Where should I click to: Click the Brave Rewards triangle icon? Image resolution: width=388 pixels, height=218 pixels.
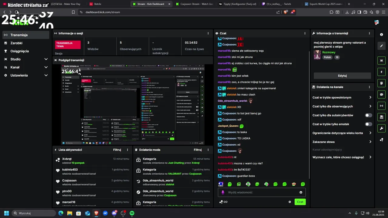coord(293,12)
